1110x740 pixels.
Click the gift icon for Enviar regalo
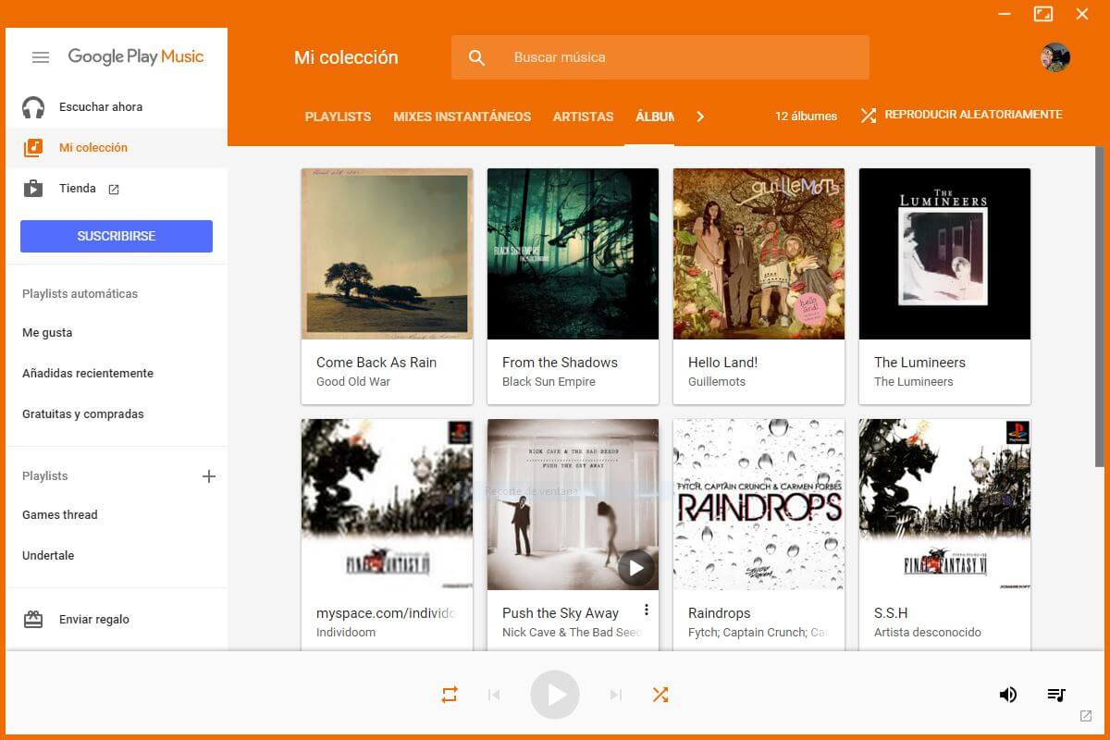(x=33, y=620)
